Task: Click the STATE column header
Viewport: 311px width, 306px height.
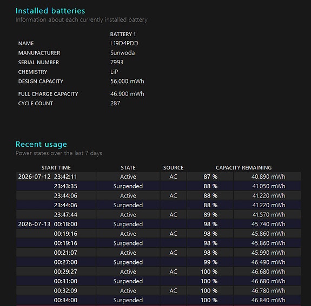Action: point(128,168)
